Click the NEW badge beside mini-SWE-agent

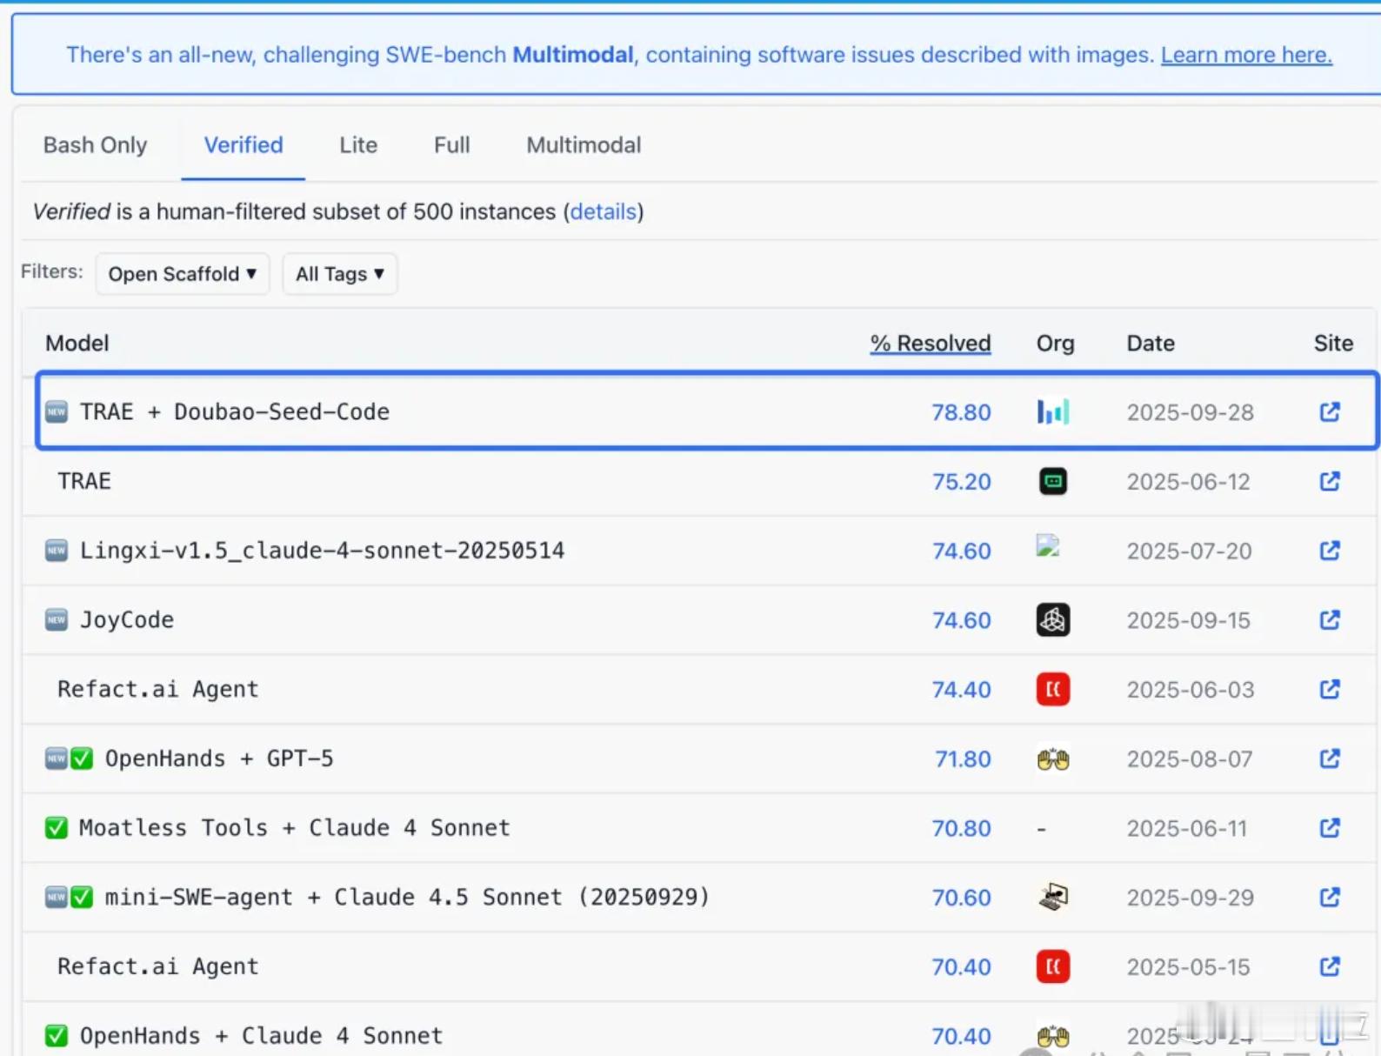(57, 897)
